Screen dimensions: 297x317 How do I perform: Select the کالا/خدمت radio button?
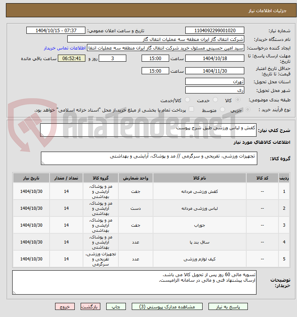coord(188,100)
